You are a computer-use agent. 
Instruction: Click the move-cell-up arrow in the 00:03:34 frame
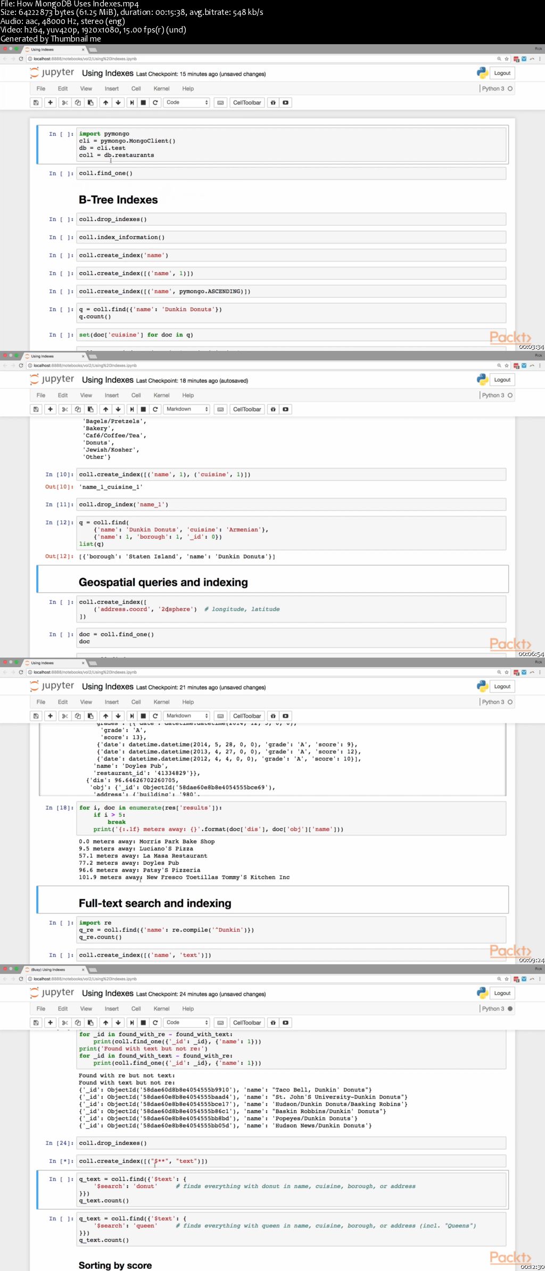pyautogui.click(x=105, y=103)
